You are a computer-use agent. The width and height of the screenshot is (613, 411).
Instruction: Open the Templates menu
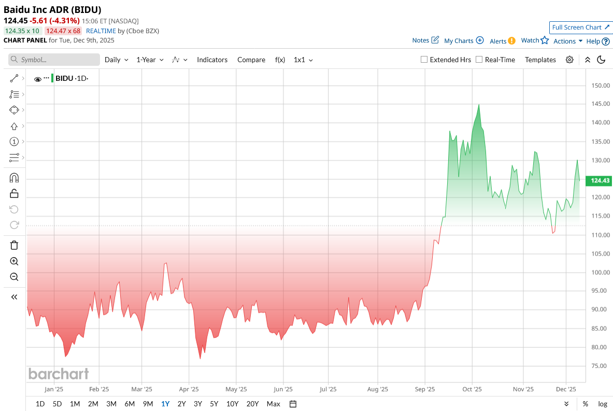(x=540, y=60)
